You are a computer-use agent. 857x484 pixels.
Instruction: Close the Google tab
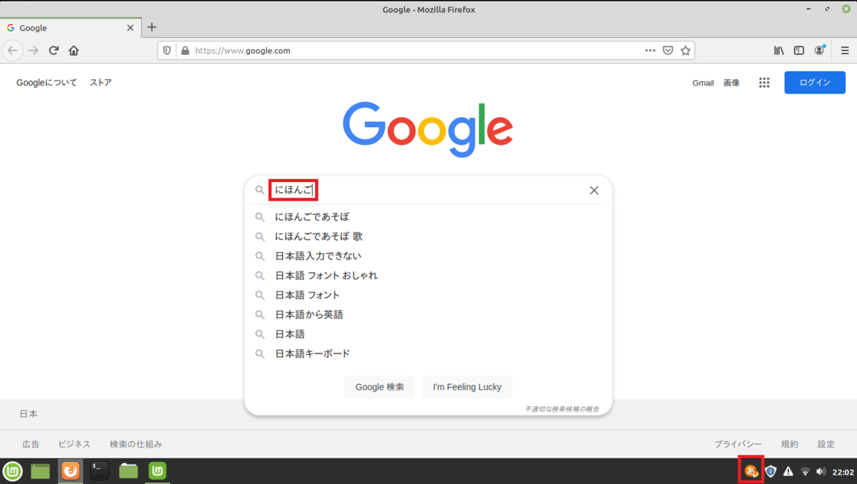coord(130,28)
